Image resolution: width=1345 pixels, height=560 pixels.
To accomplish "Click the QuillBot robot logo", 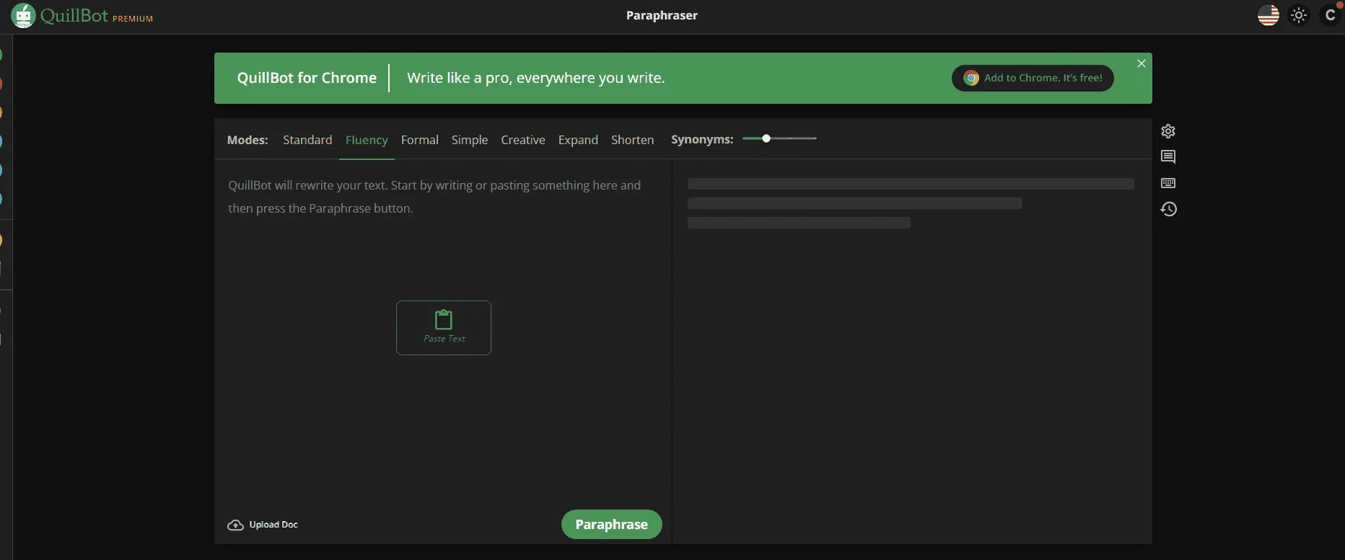I will (x=23, y=16).
